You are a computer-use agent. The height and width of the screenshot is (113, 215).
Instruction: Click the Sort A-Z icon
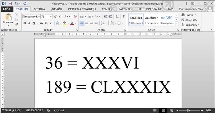pos(117,17)
